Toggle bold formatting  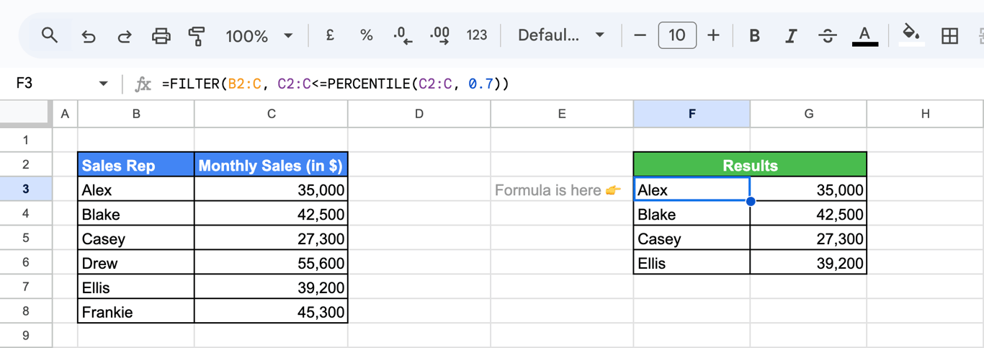(754, 35)
